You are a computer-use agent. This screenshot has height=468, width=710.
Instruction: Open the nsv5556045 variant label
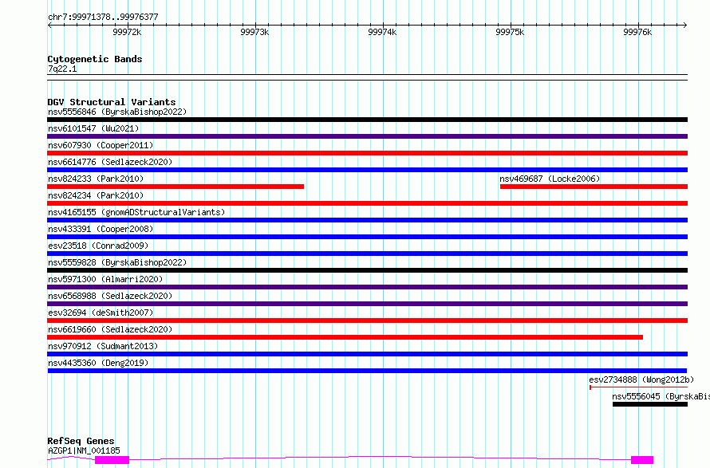[x=661, y=396]
